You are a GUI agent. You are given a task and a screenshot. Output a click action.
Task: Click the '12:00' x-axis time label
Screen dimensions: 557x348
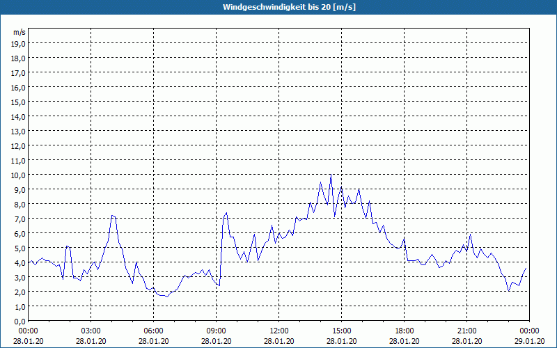pos(279,331)
